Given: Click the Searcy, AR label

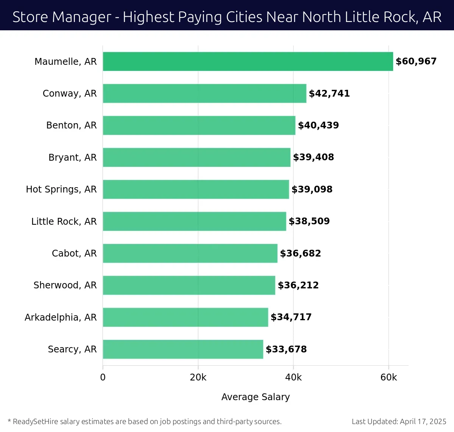Looking at the screenshot, I should [72, 349].
